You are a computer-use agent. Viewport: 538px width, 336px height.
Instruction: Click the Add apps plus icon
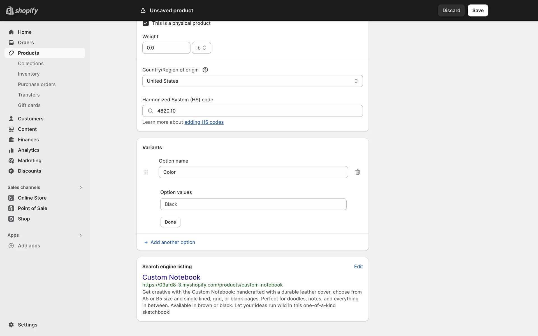point(11,246)
